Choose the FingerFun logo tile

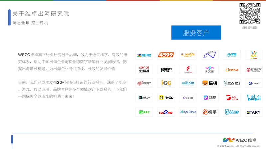click(x=188, y=70)
